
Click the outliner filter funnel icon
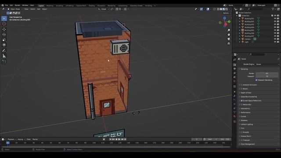click(273, 9)
